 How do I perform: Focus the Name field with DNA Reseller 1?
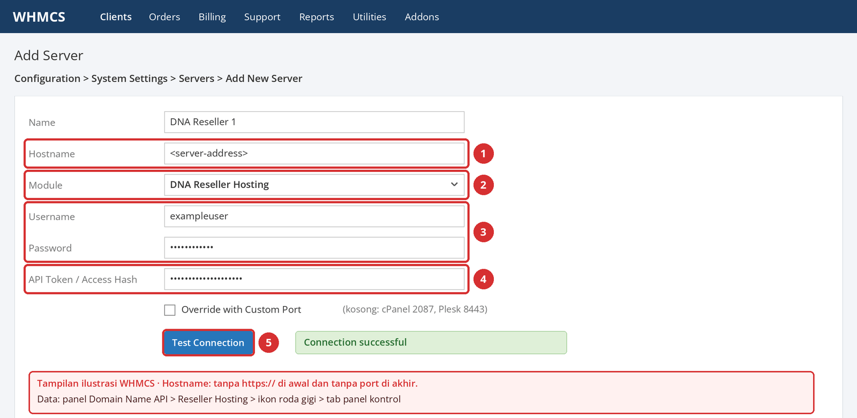[x=314, y=122]
